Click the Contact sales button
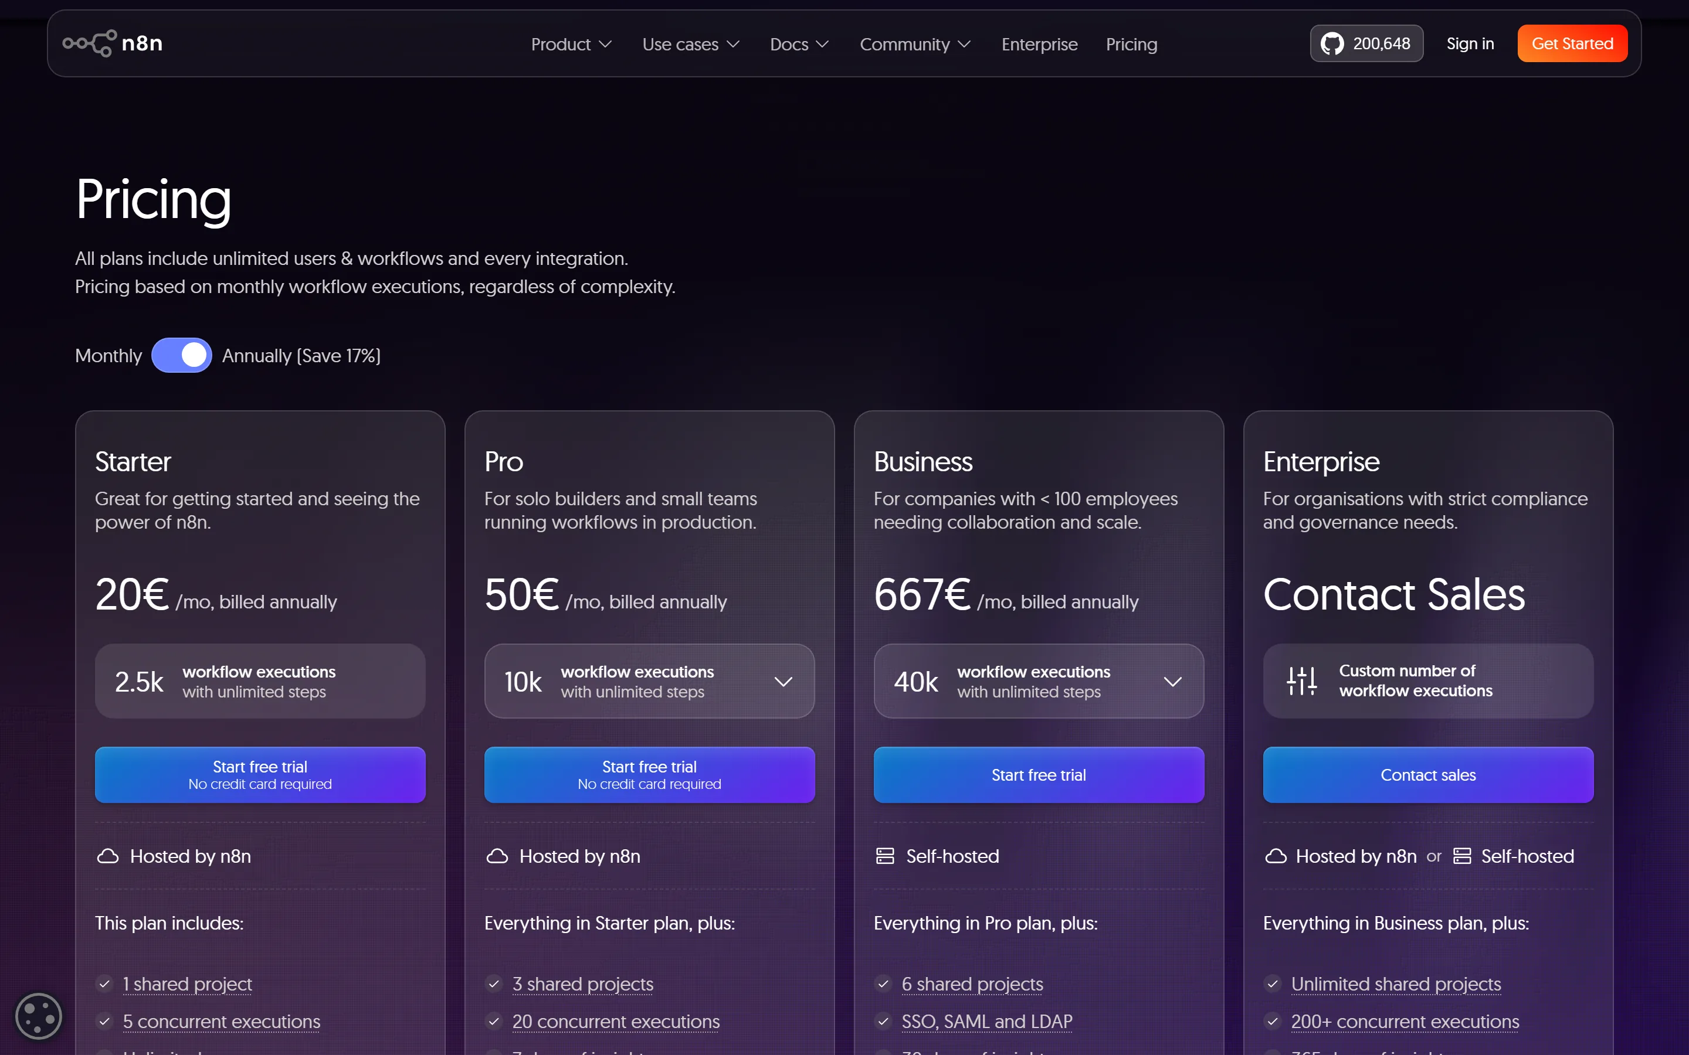1689x1055 pixels. click(1428, 774)
